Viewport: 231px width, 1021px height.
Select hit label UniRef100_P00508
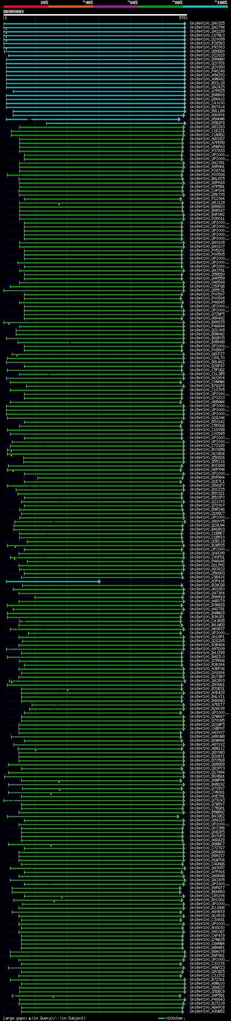[207, 175]
